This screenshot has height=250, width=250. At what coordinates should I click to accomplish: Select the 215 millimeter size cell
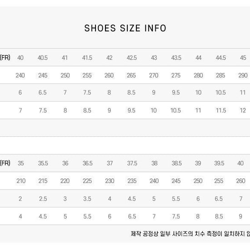point(43,181)
